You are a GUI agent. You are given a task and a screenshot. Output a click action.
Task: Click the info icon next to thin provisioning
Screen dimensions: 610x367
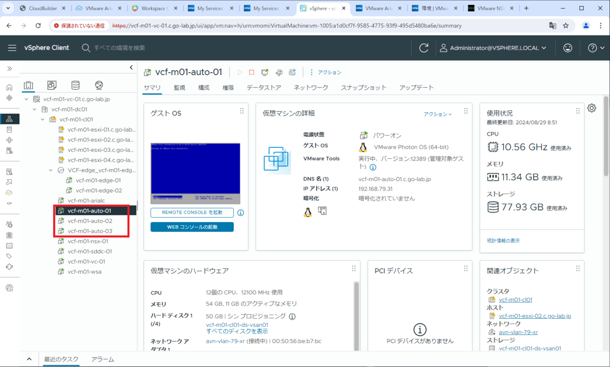coord(292,316)
